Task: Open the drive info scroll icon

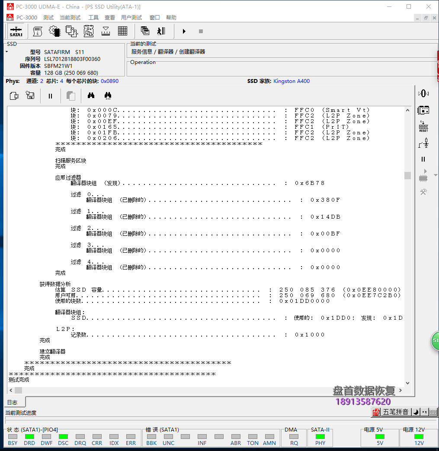Action: (38, 32)
